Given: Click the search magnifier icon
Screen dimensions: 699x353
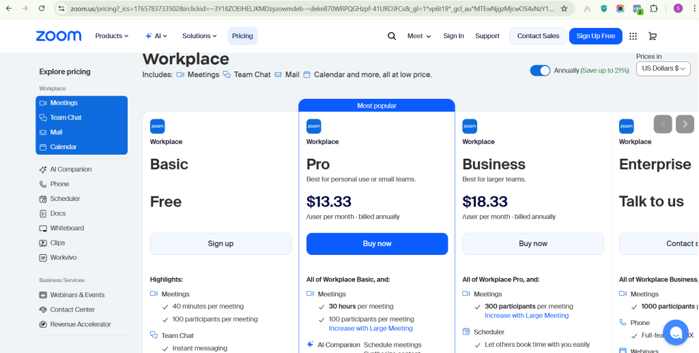Looking at the screenshot, I should [x=392, y=36].
